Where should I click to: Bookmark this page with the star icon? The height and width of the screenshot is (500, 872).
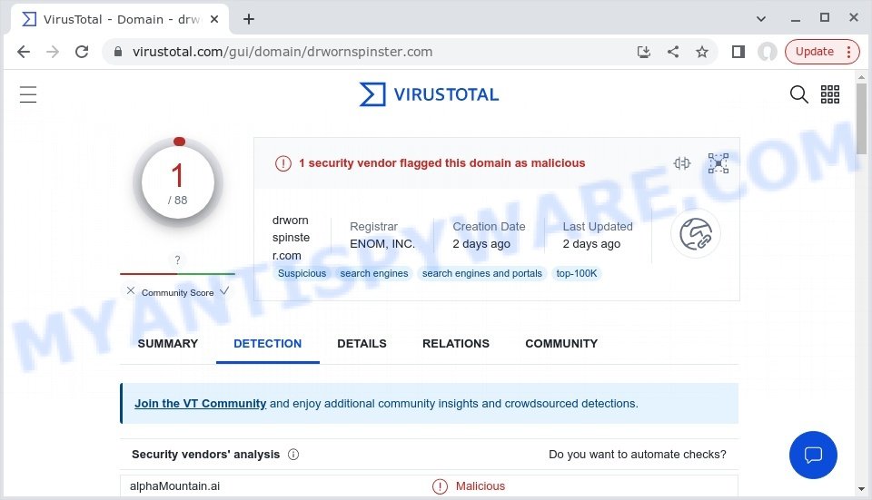pos(702,52)
